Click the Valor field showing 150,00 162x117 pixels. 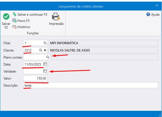pyautogui.click(x=35, y=78)
